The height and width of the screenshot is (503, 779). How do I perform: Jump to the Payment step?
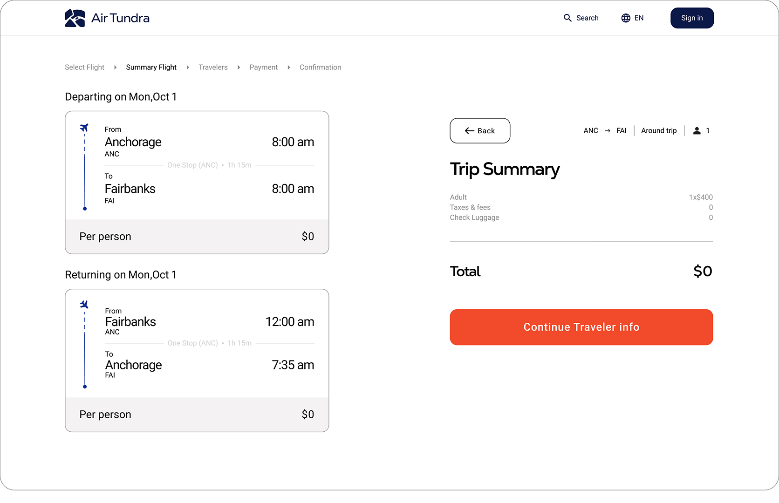click(x=263, y=68)
